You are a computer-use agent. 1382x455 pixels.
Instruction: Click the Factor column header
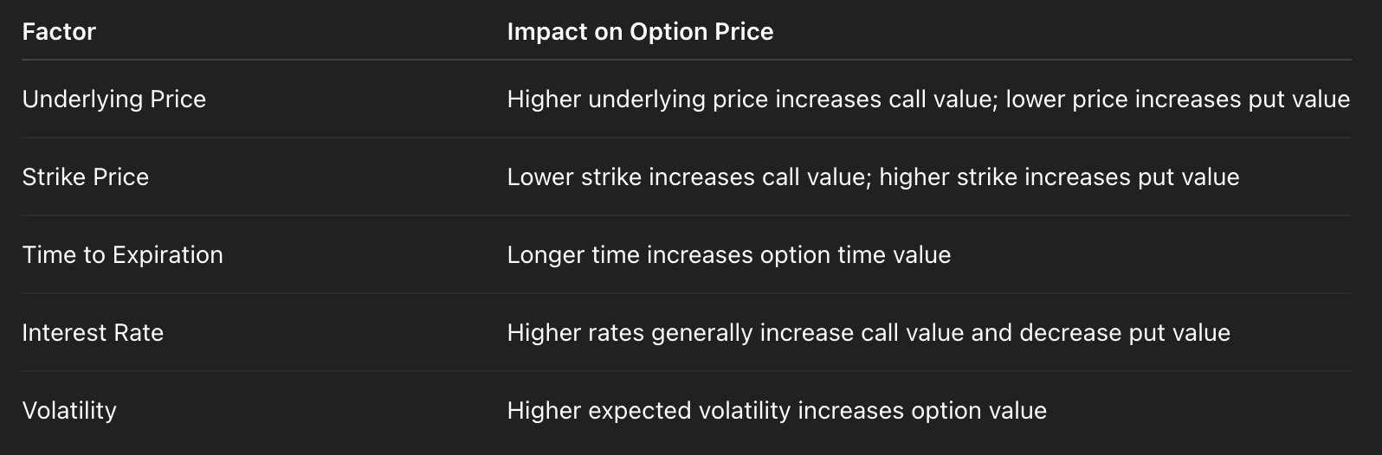[59, 32]
